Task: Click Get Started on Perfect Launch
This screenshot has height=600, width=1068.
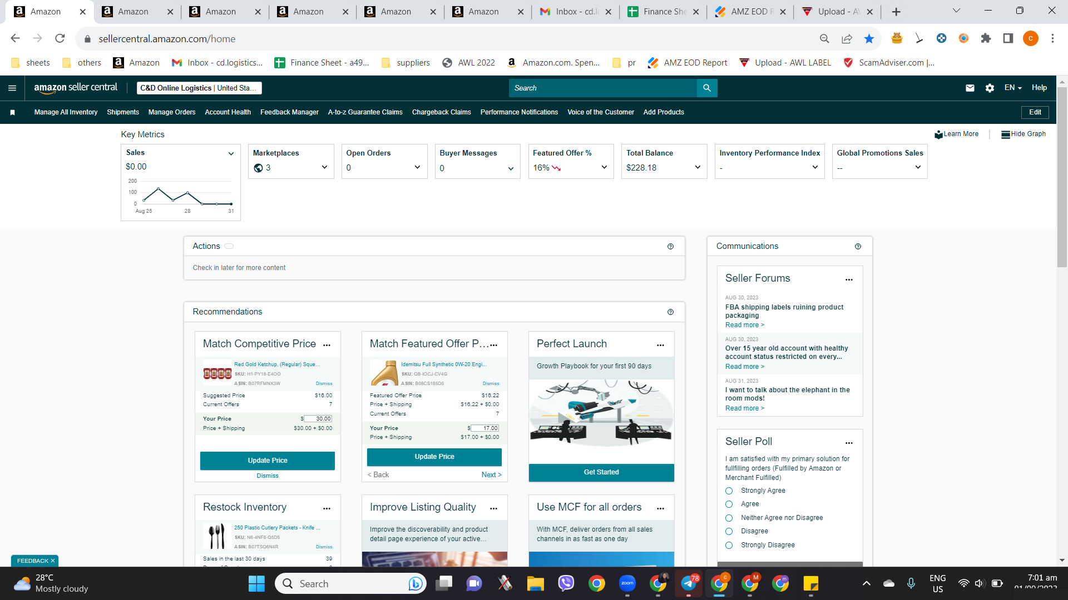Action: (x=601, y=472)
